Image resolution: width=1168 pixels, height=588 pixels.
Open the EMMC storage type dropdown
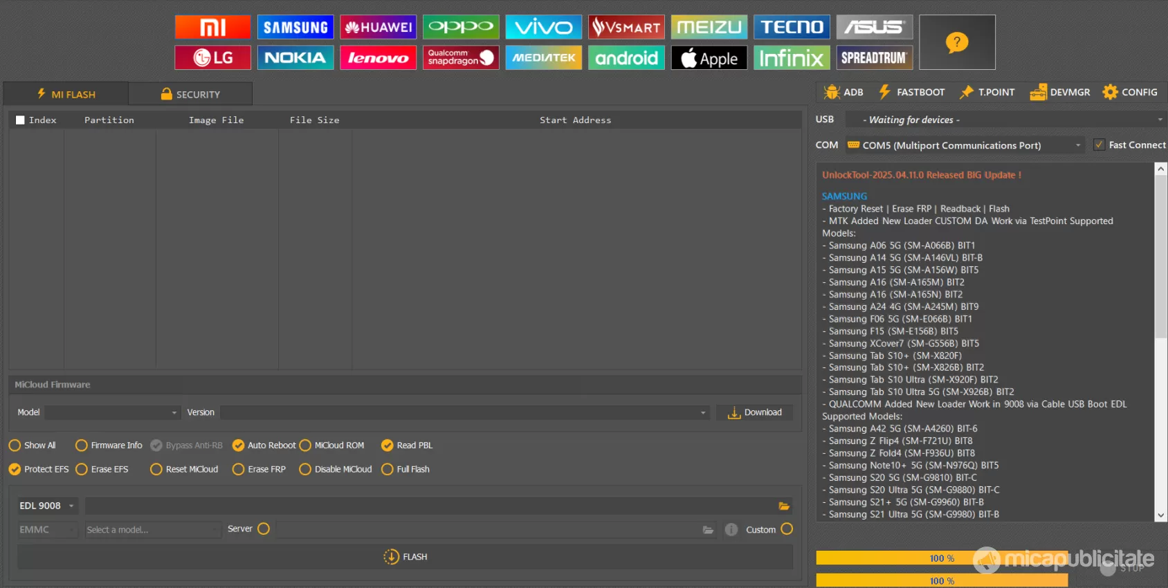[x=46, y=530]
